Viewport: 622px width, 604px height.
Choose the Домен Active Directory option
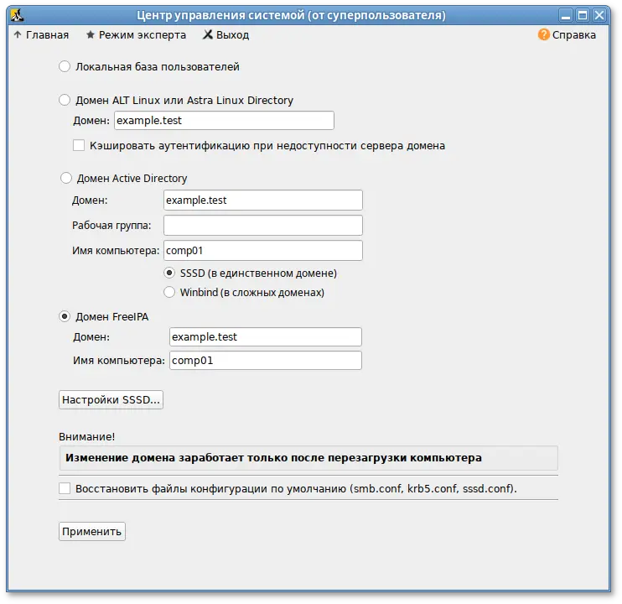pos(66,178)
